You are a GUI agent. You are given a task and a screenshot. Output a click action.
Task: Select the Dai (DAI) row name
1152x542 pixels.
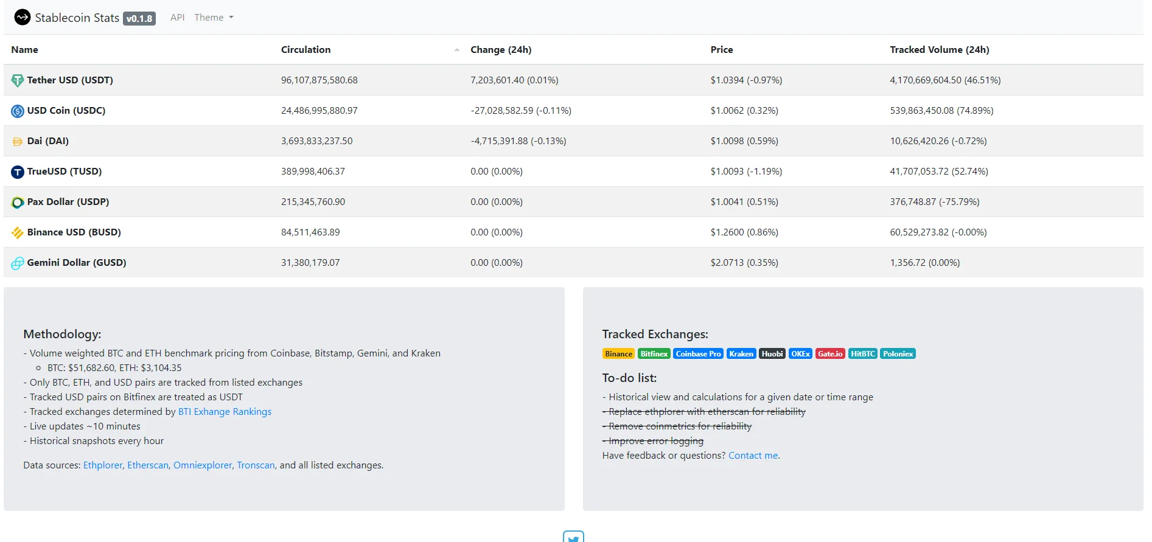pos(48,141)
